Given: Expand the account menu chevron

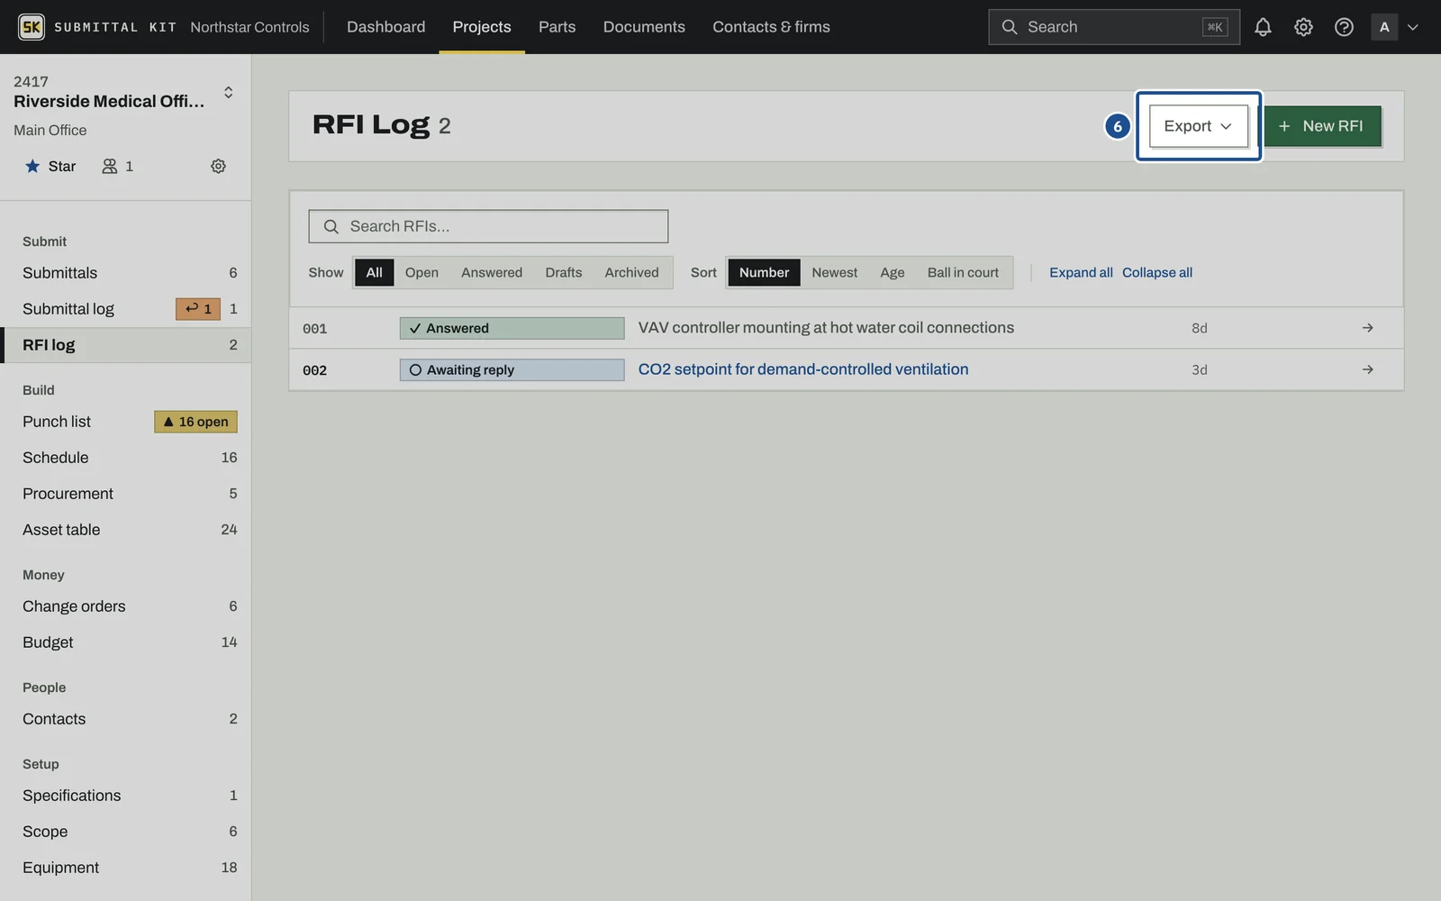Looking at the screenshot, I should tap(1412, 27).
